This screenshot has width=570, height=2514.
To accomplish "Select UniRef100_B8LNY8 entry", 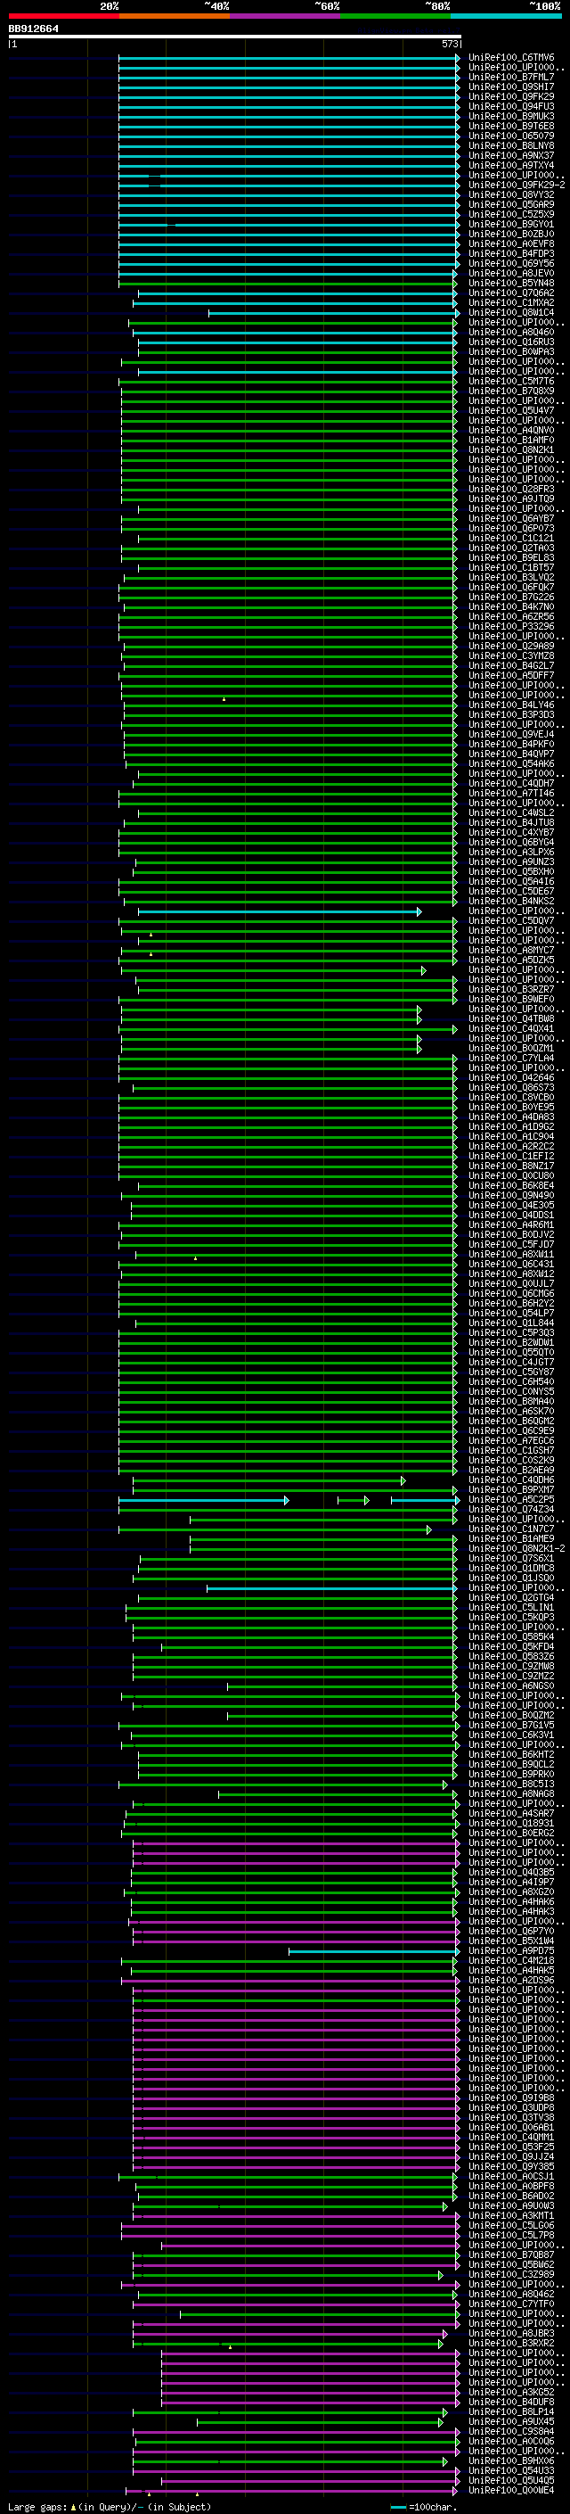I will pos(510,145).
